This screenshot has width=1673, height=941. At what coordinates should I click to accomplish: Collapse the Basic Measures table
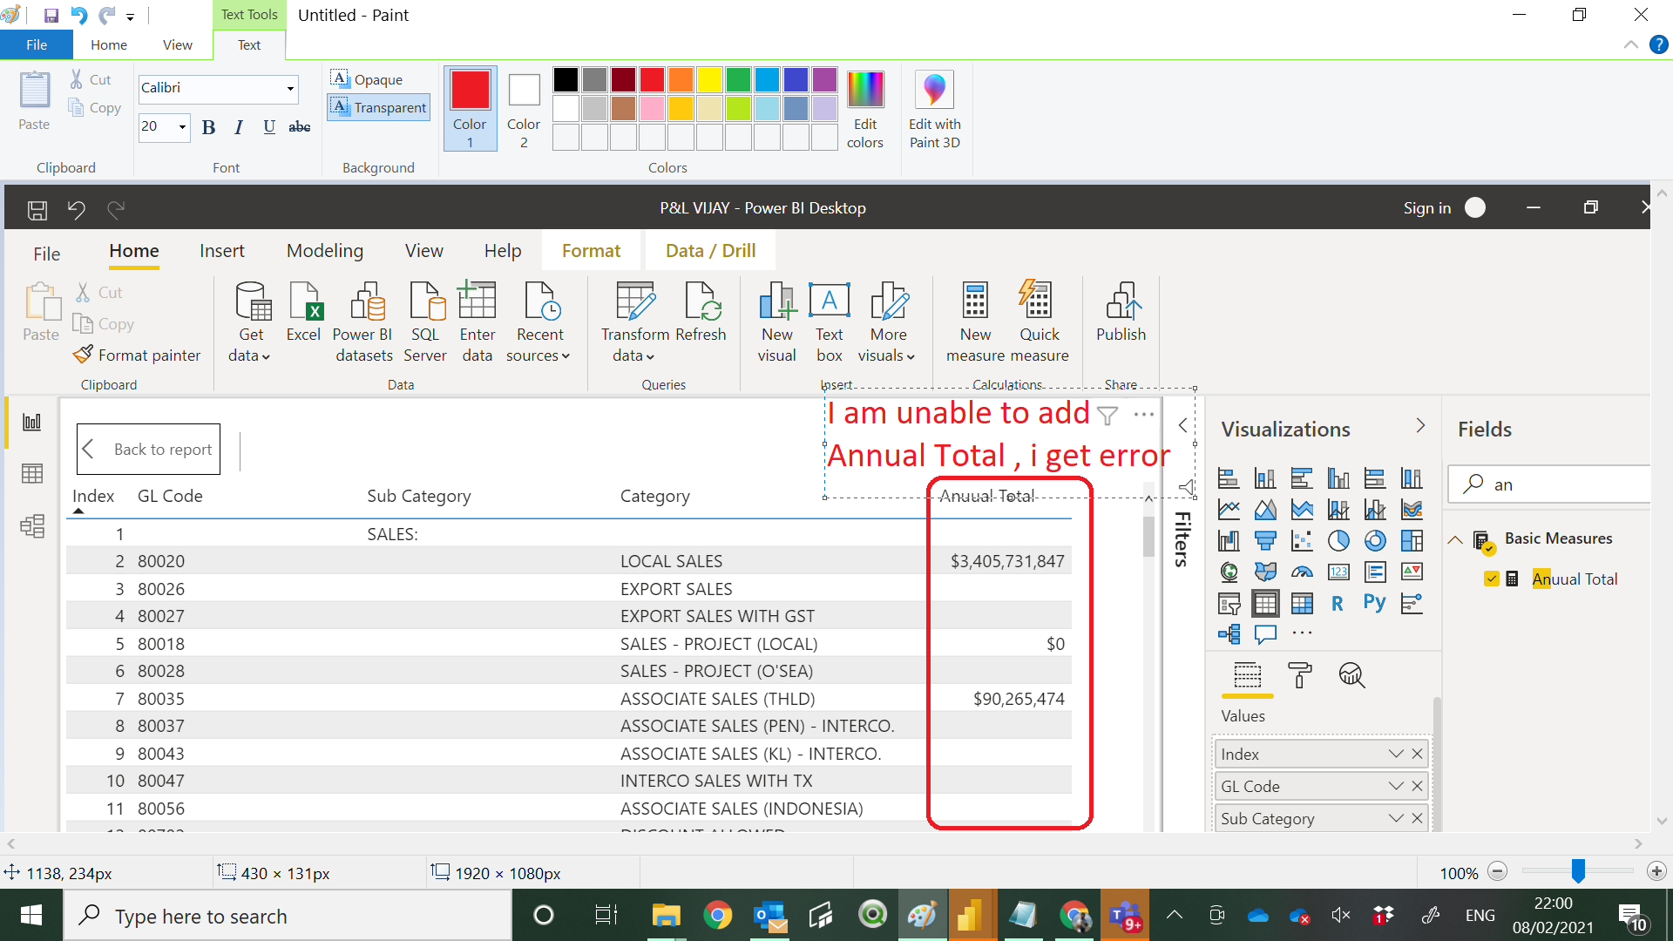[x=1455, y=538]
